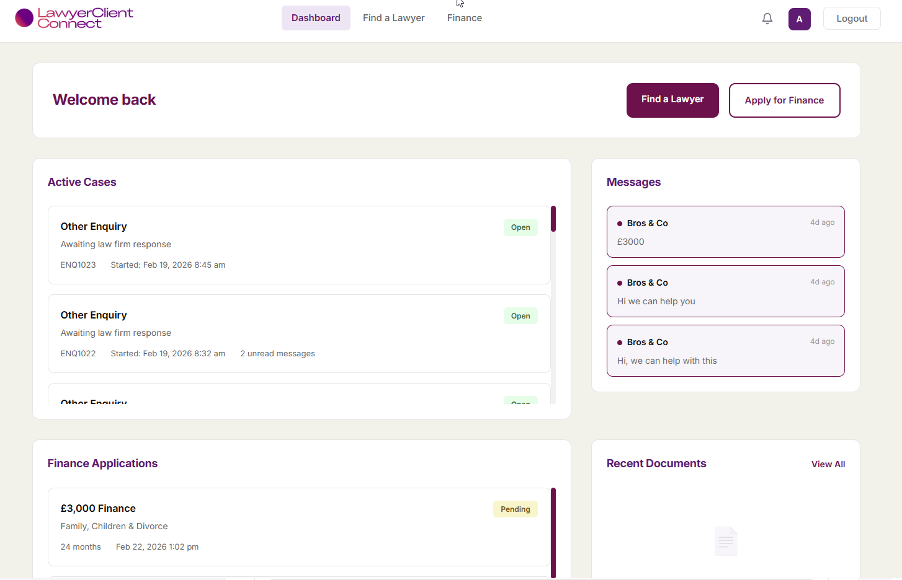The height and width of the screenshot is (580, 902).
Task: Switch to the Find a Lawyer tab
Action: coord(393,17)
